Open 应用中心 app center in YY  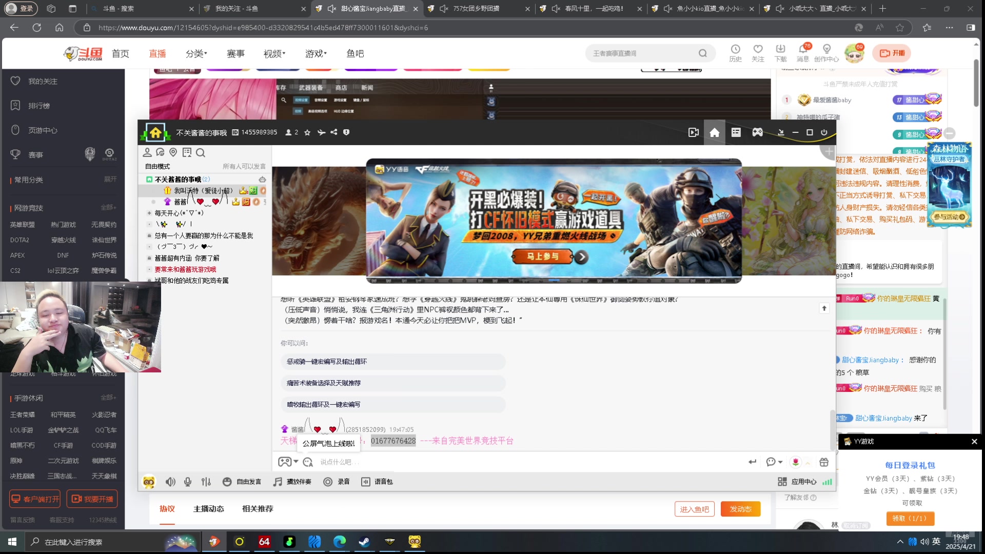[x=797, y=482]
